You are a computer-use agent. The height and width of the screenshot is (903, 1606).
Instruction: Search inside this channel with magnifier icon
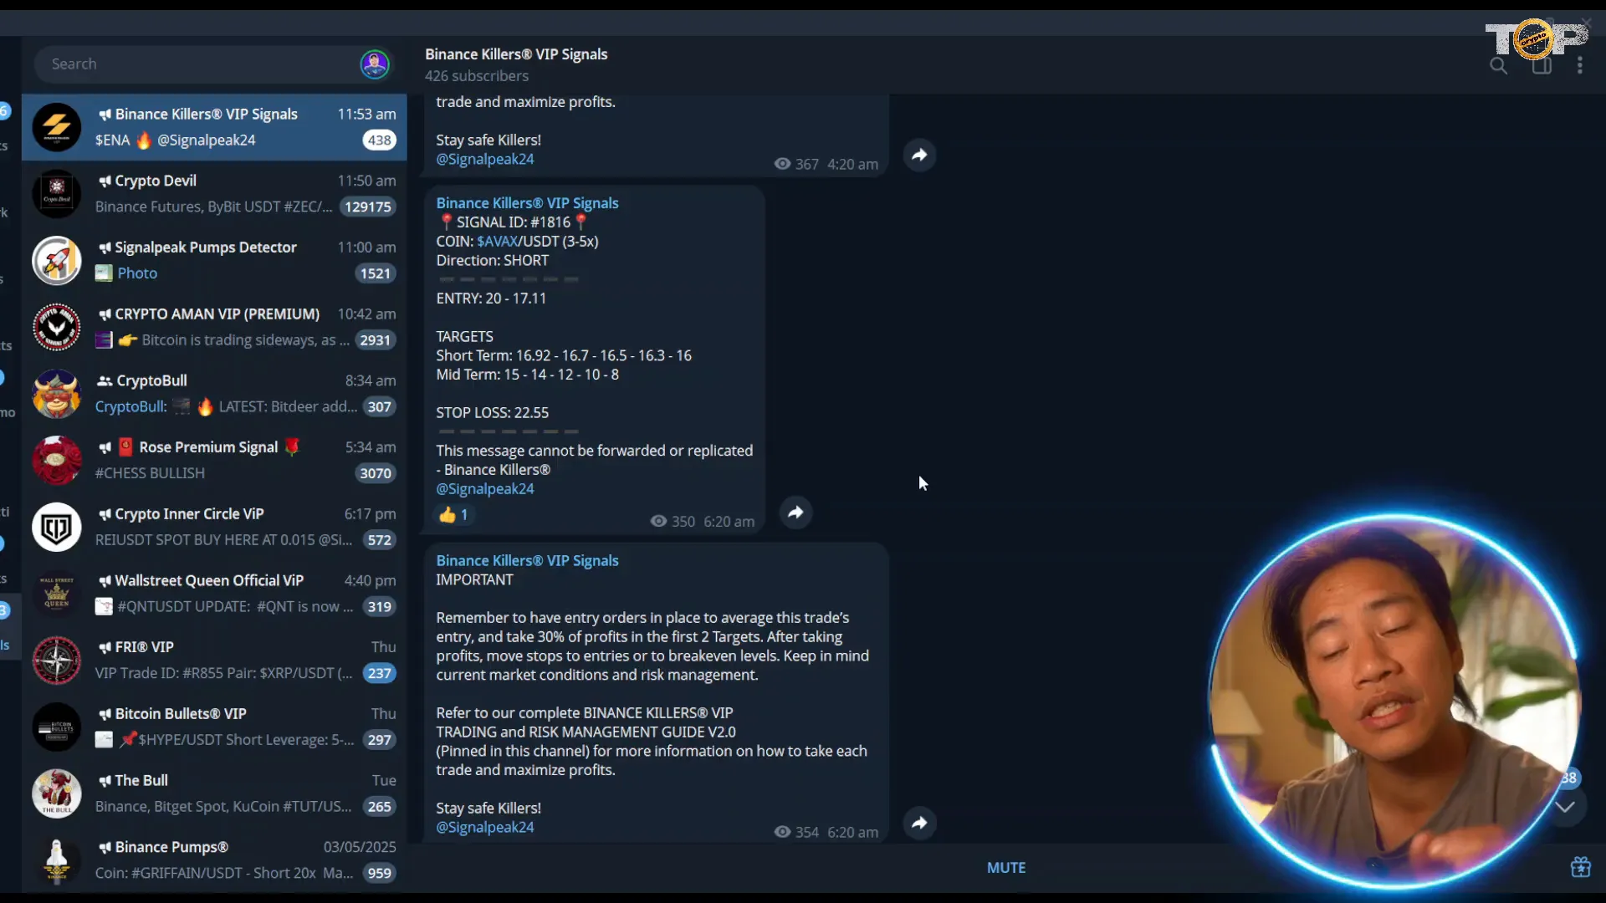click(1498, 65)
